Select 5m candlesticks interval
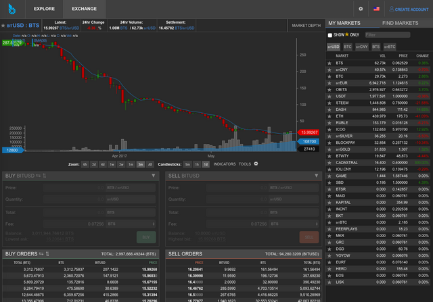The width and height of the screenshot is (433, 302). tap(187, 164)
